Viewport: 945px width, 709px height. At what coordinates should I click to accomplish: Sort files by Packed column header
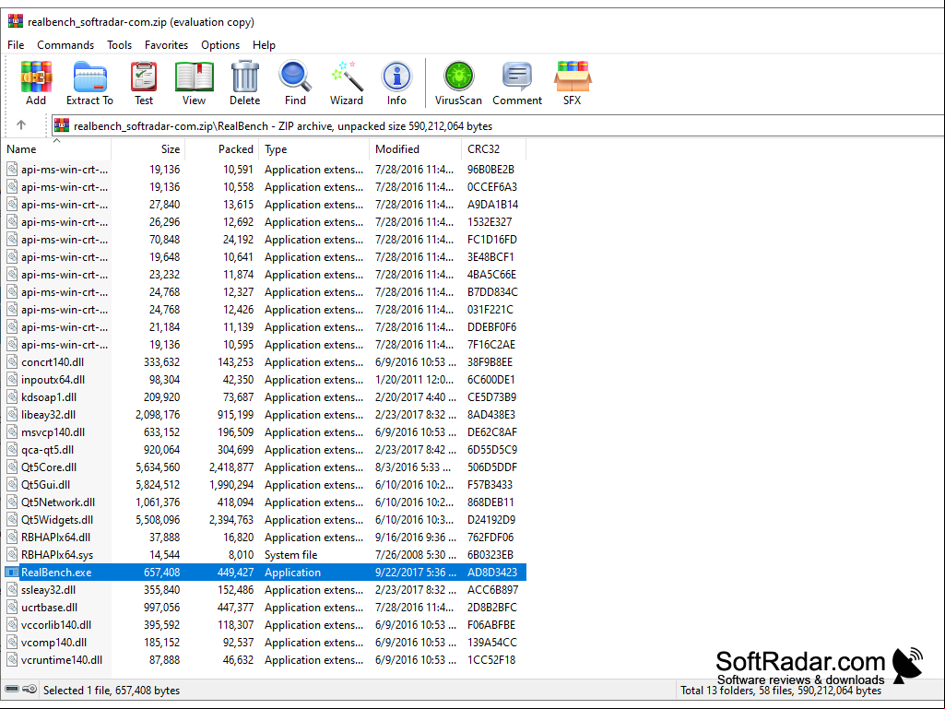[222, 149]
